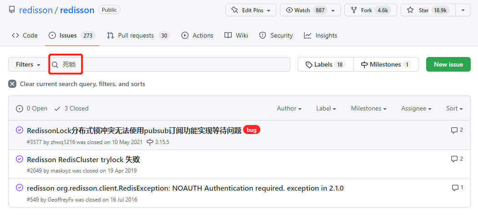Open the author GeoffreyFx link
Image resolution: width=478 pixels, height=216 pixels.
pos(61,200)
